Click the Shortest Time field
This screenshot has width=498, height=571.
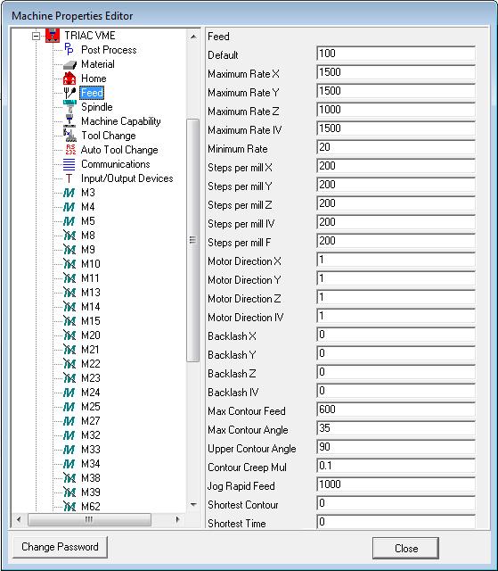[x=396, y=522]
